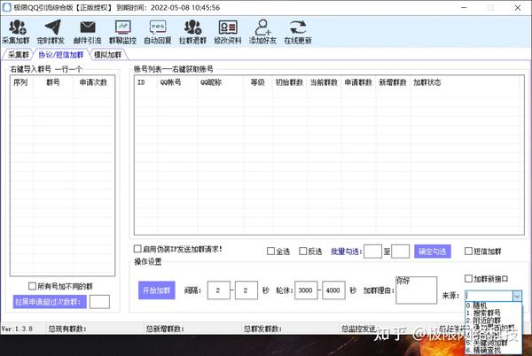The image size is (532, 356).
Task: Click the 轮休 field showing 4000
Action: pos(333,290)
